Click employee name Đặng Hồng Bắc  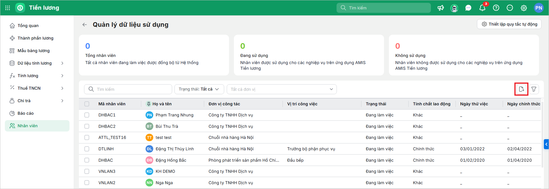point(171,160)
